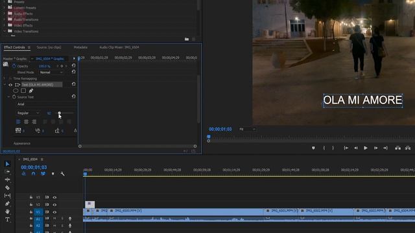Viewport: 415px width, 233px height.
Task: Add marker in the timeline panel
Action: coord(53,174)
